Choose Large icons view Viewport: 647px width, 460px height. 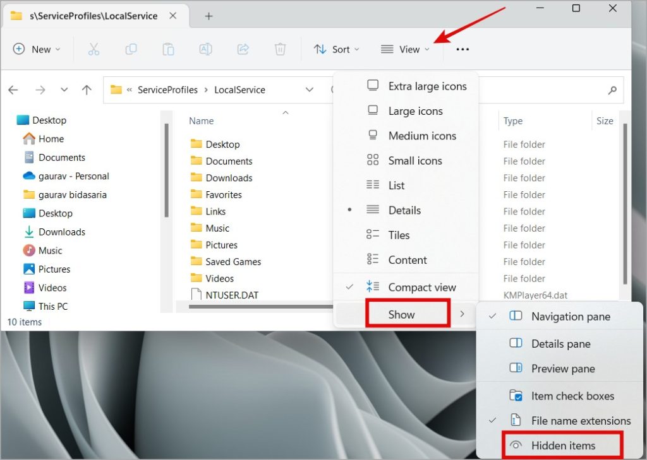(x=406, y=111)
